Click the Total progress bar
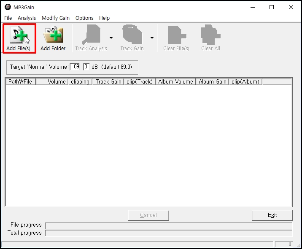The height and width of the screenshot is (249, 302). 169,233
